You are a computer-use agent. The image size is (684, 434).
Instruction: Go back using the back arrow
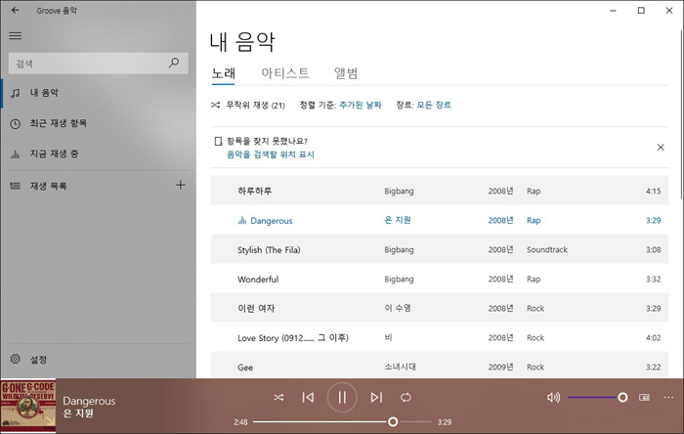(16, 10)
